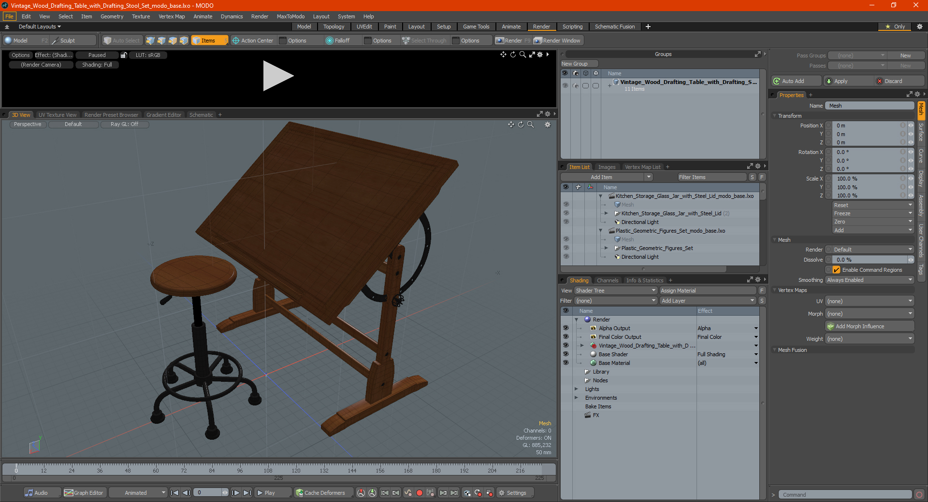Viewport: 928px width, 502px height.
Task: Toggle visibility of the Vintage_Wood_Drafting_Table group
Action: pos(565,85)
